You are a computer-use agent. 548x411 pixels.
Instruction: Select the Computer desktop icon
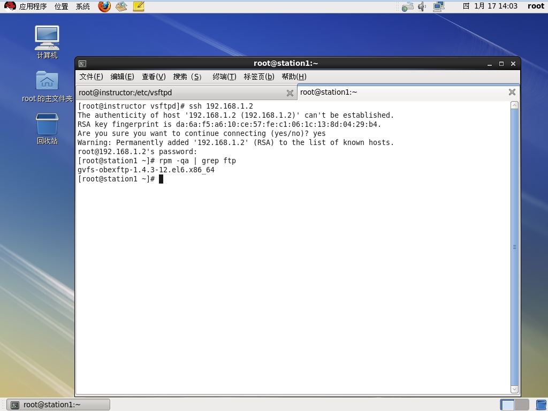(47, 42)
